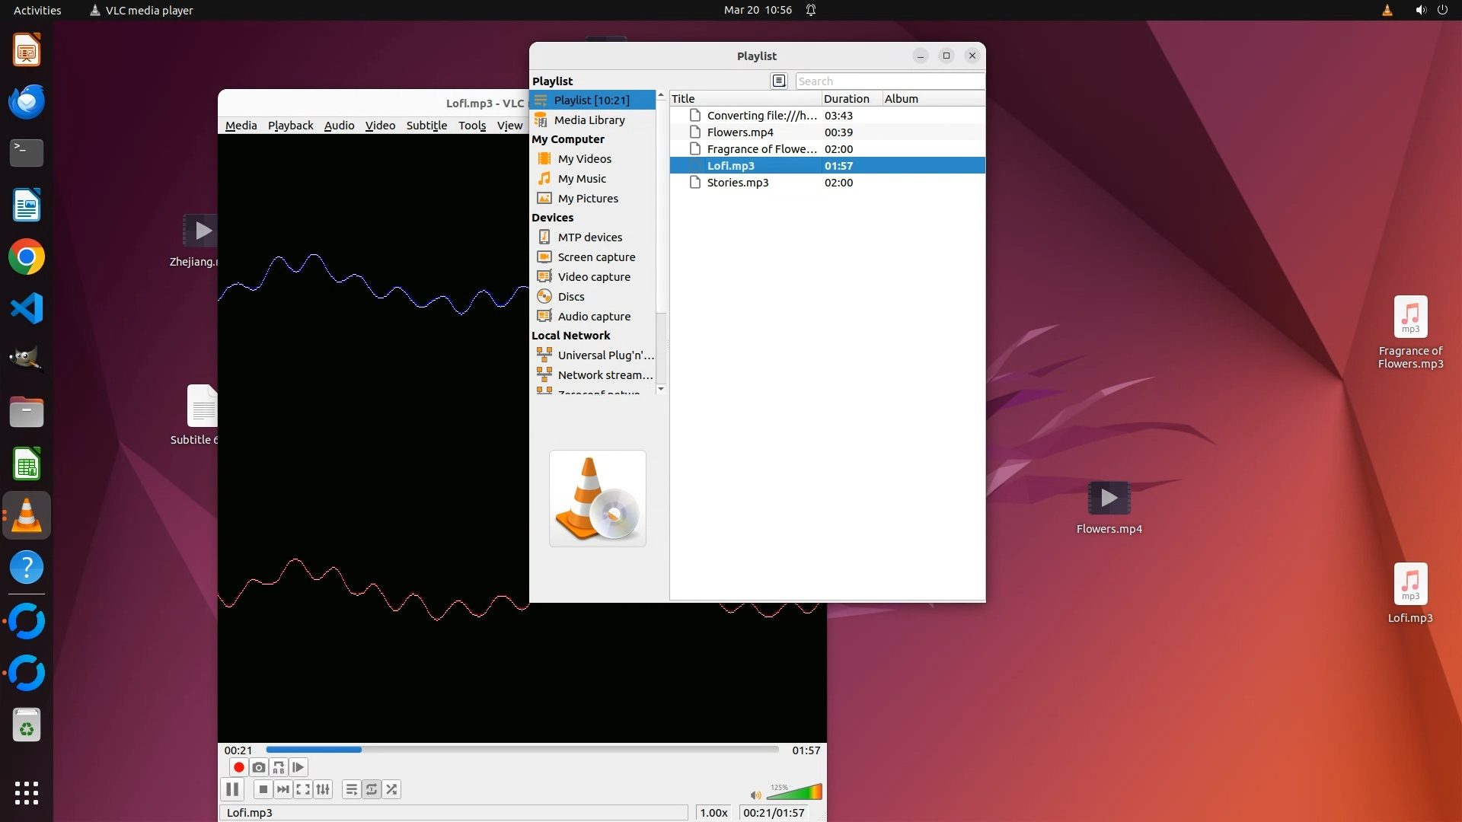This screenshot has height=822, width=1462.
Task: Select Media Library in sidebar
Action: pyautogui.click(x=589, y=120)
